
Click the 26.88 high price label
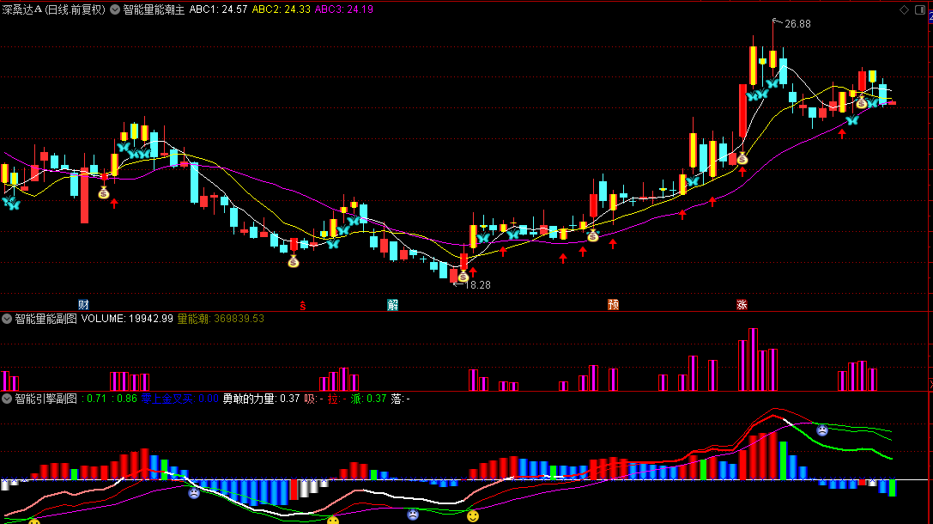[x=797, y=24]
